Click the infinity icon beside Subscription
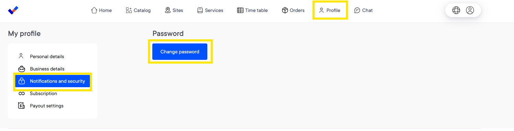514x131 pixels. 22,93
